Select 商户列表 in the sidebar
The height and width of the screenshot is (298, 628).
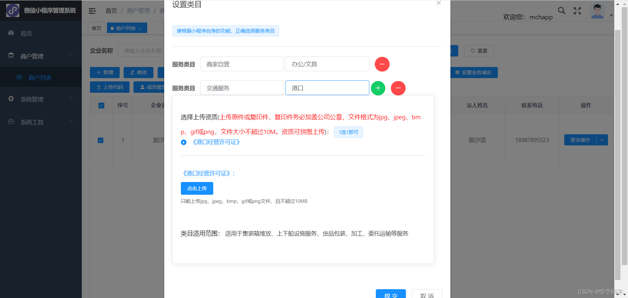click(41, 77)
